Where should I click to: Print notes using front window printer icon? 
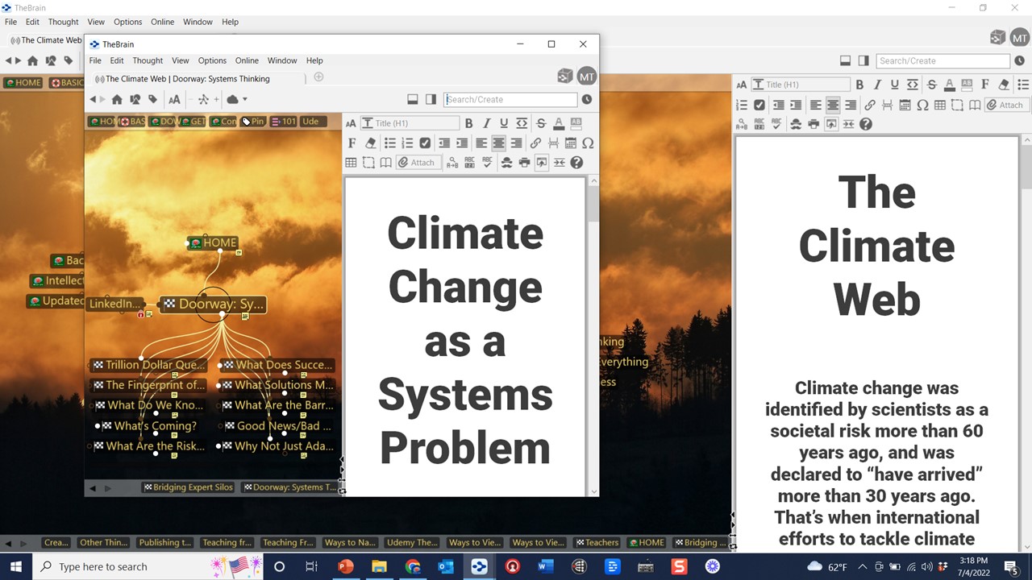(x=524, y=163)
